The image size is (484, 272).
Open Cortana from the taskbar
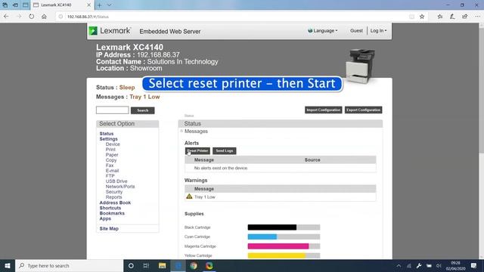click(131, 265)
